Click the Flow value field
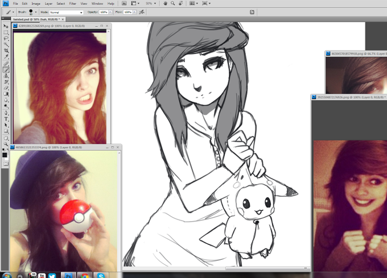Viewport: 387px width, 278px height. (x=128, y=12)
